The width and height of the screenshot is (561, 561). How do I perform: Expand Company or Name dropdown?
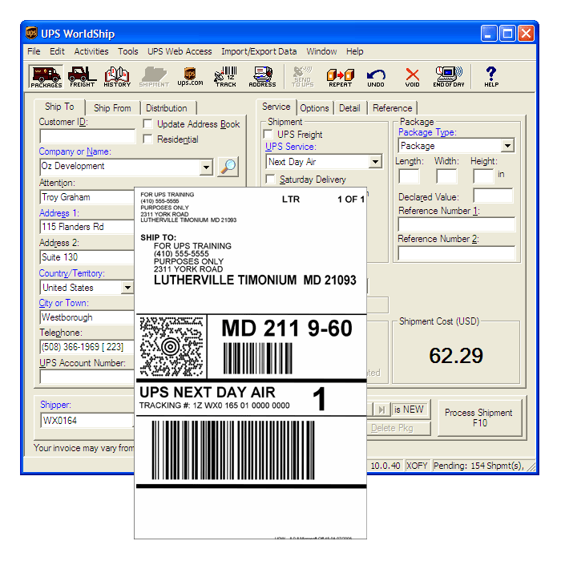(206, 167)
